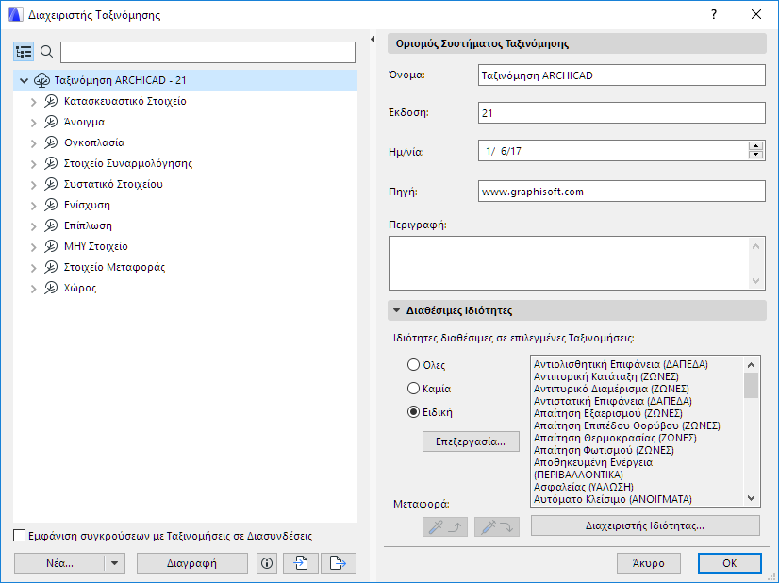Click the Διαγραφή button
The image size is (779, 583).
point(191,563)
